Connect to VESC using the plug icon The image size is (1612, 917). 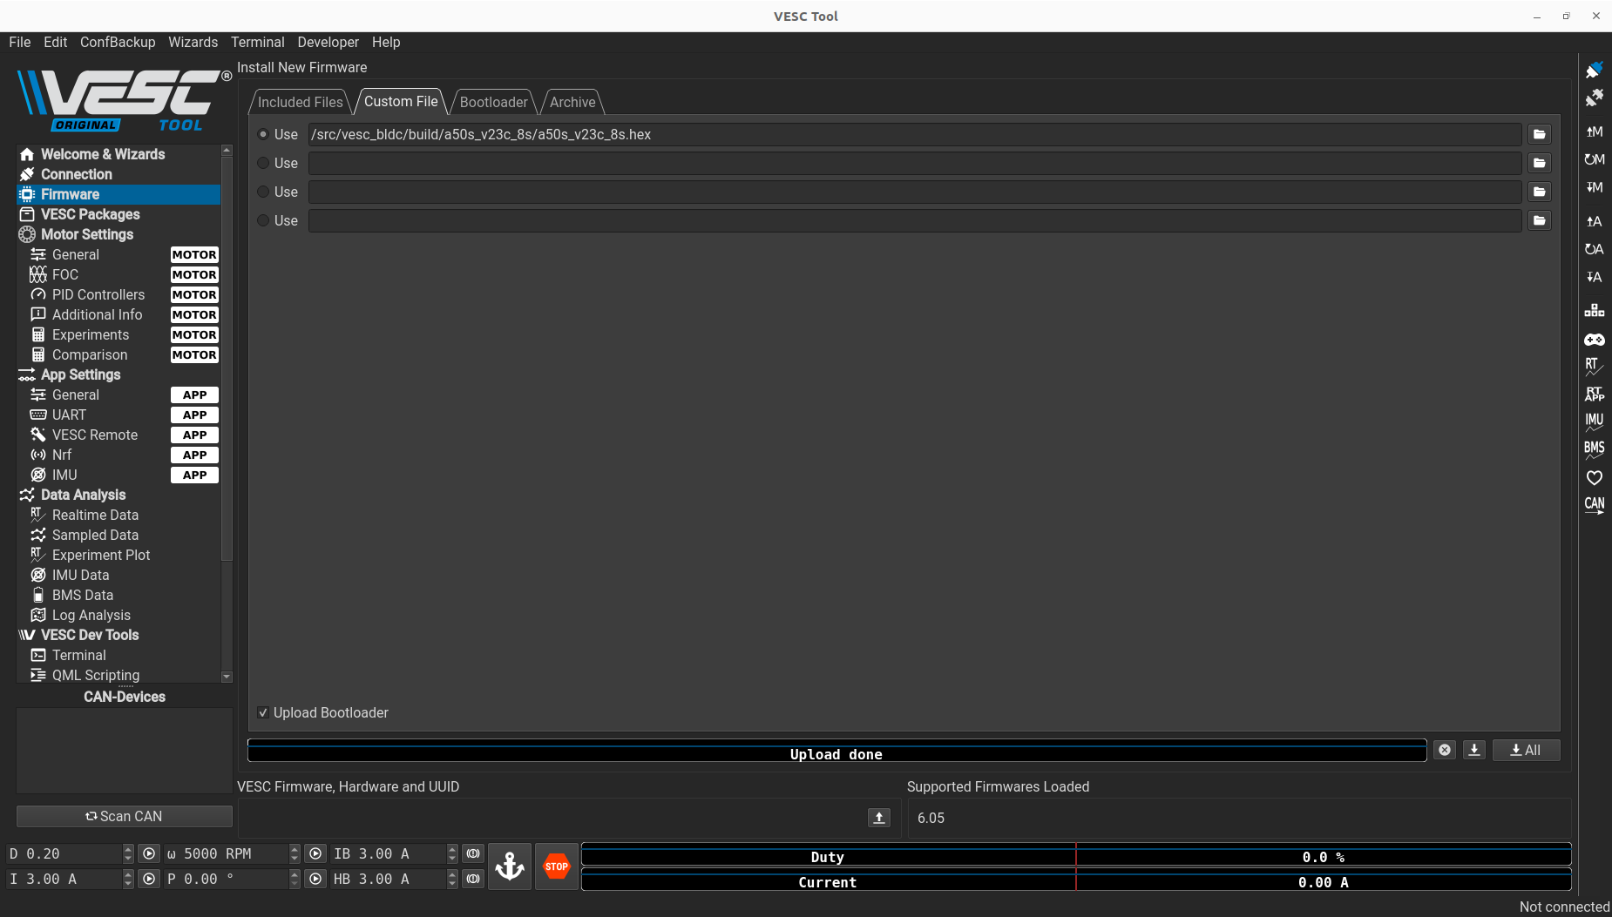click(1595, 70)
